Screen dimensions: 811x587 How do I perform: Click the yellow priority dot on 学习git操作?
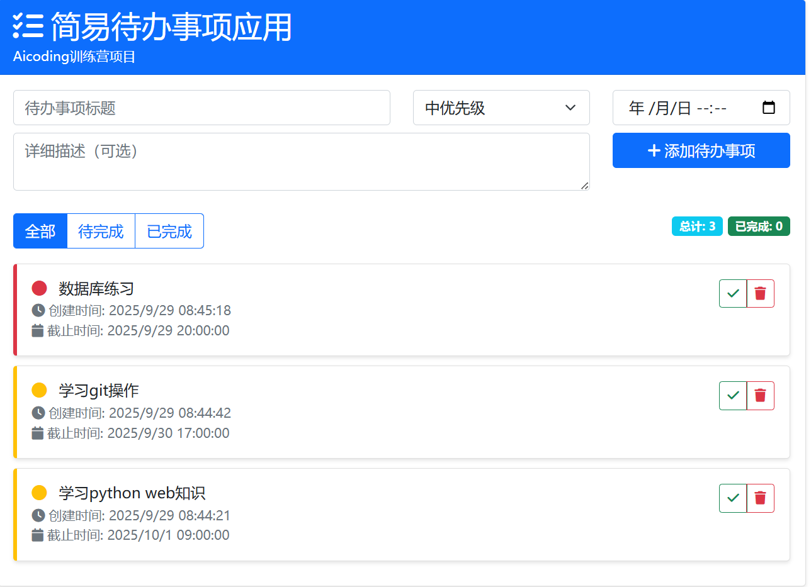39,390
